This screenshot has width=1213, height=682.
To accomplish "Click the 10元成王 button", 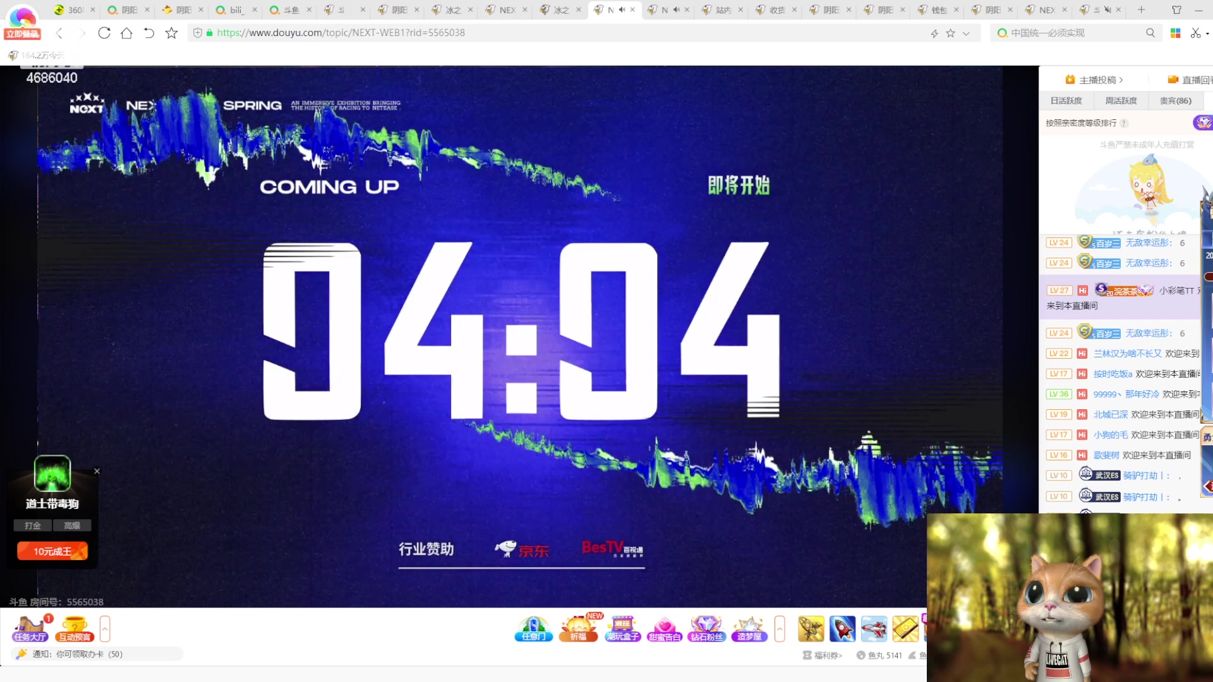I will (52, 551).
